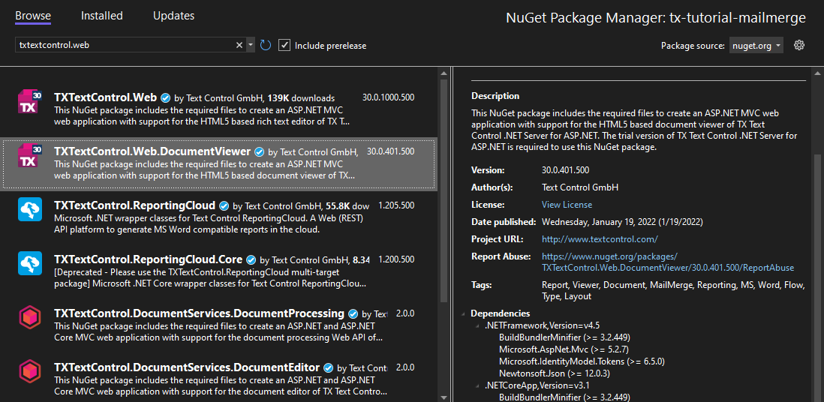Switch to the Installed tab
This screenshot has height=402, width=824.
pos(102,16)
